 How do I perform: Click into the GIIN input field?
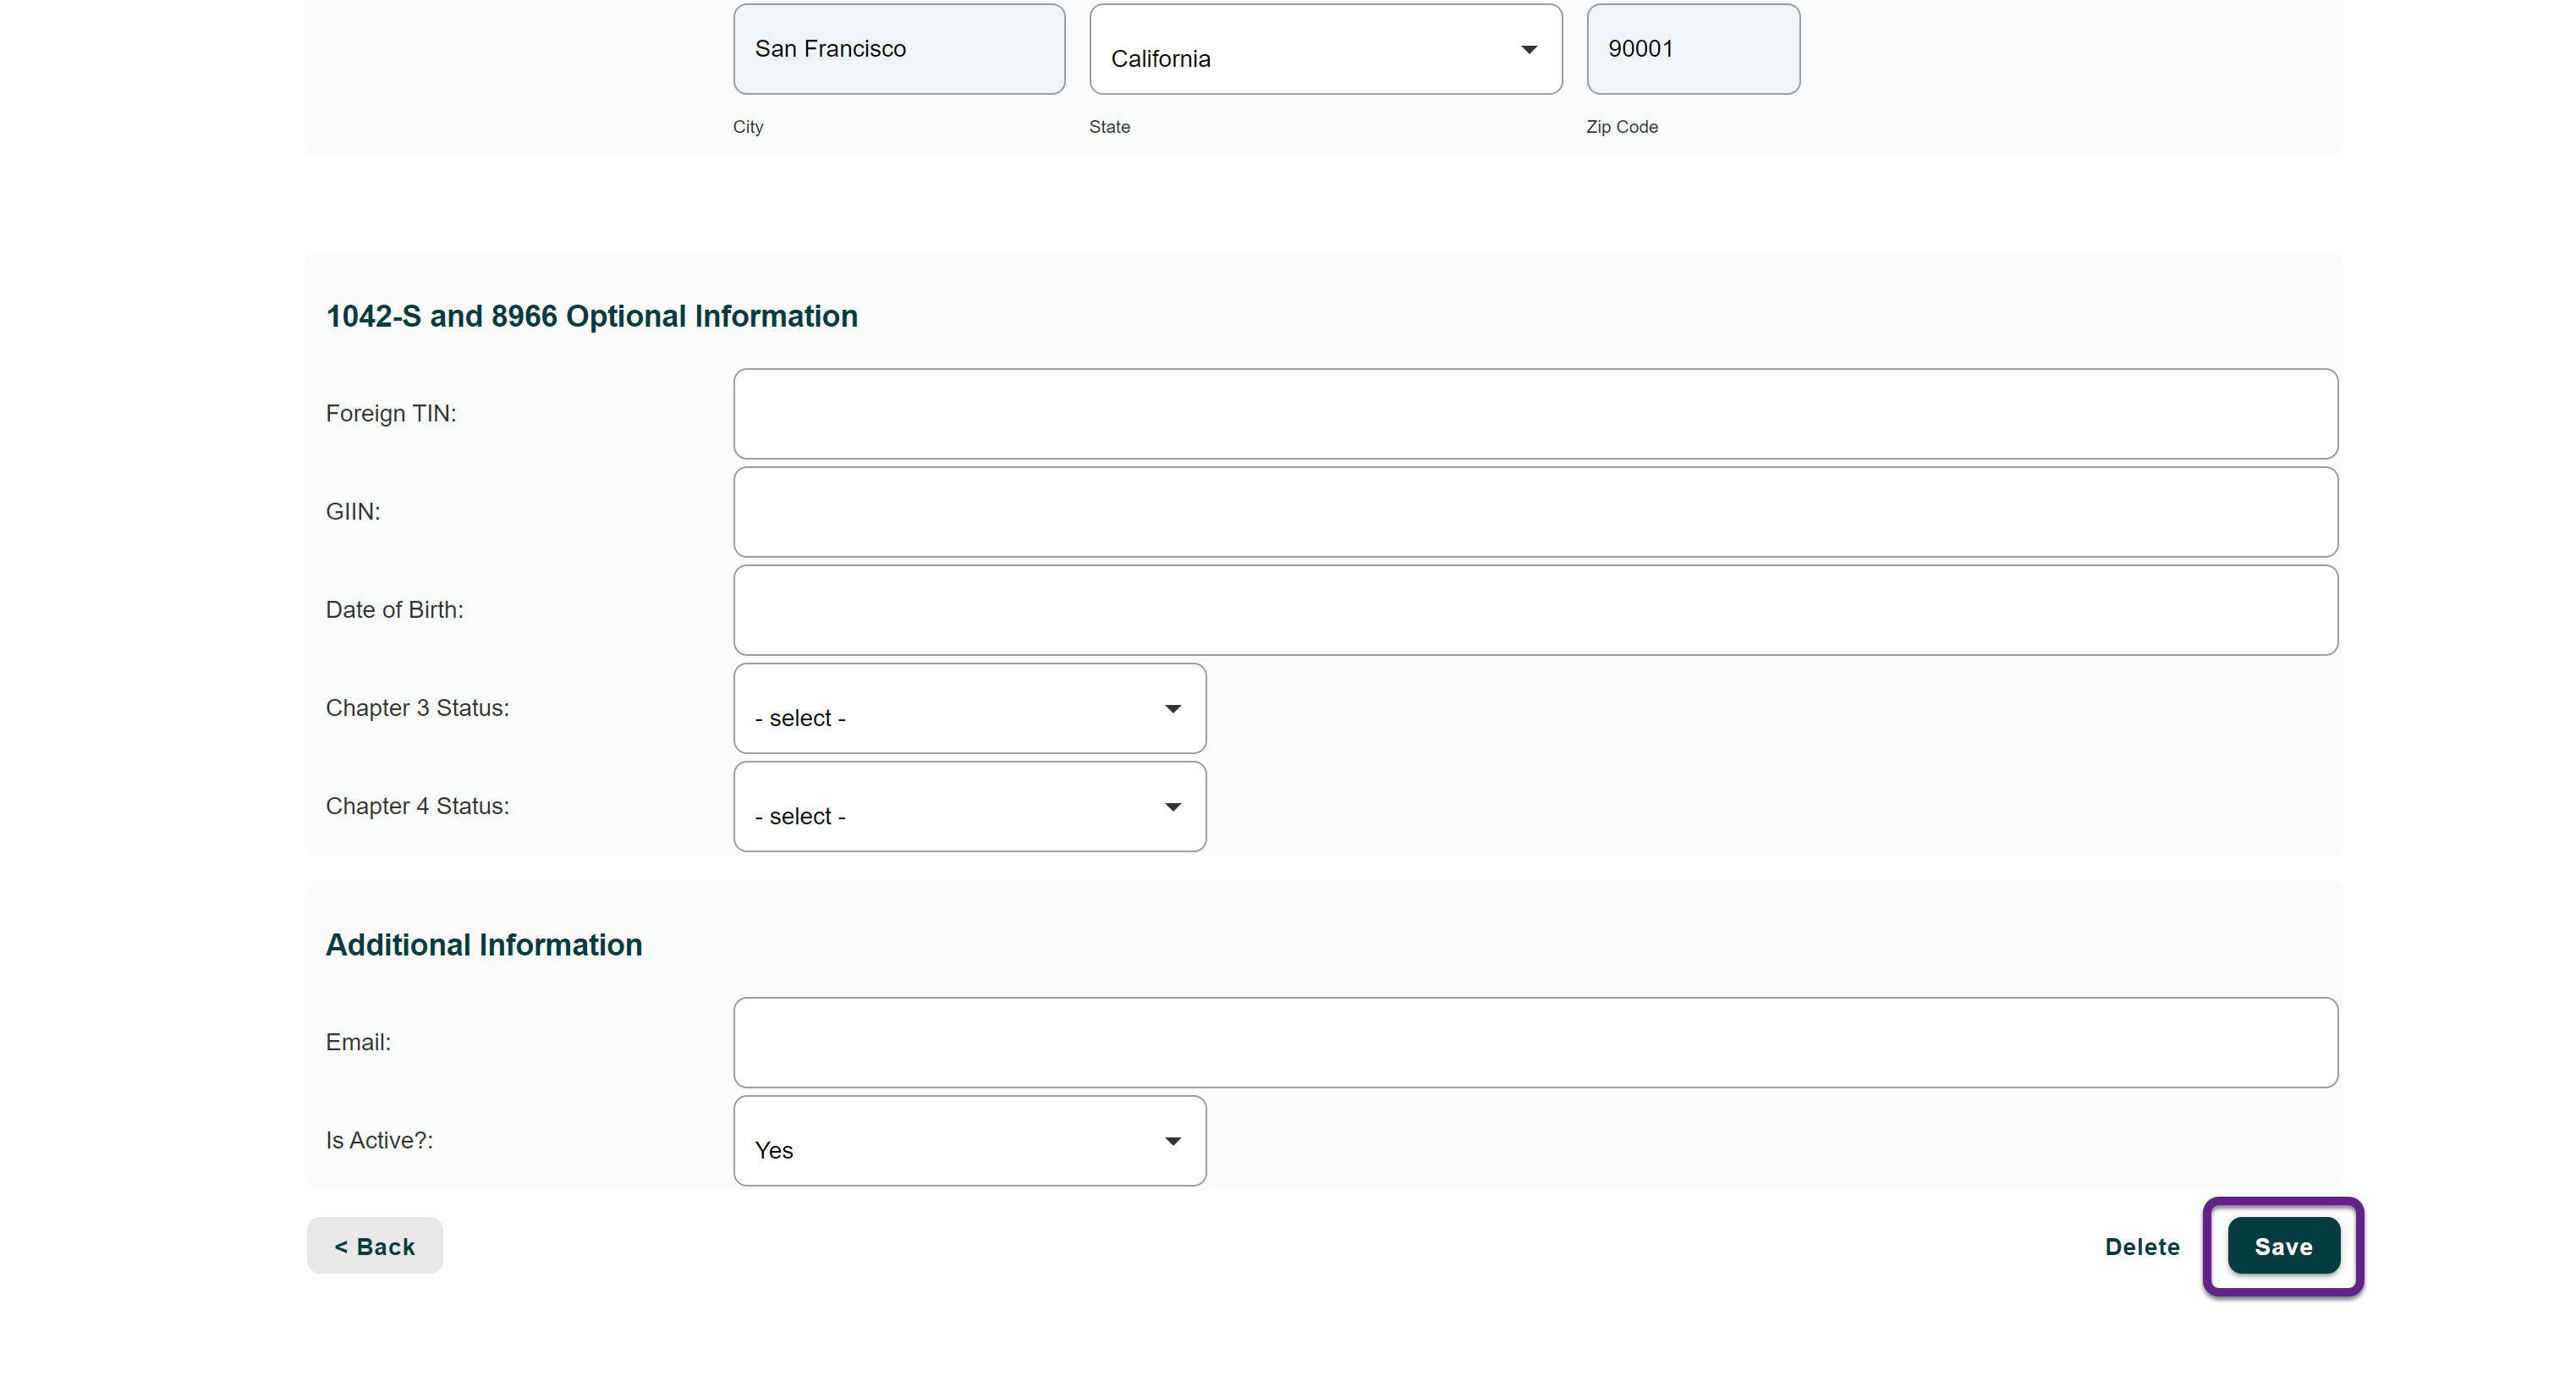(x=1534, y=511)
